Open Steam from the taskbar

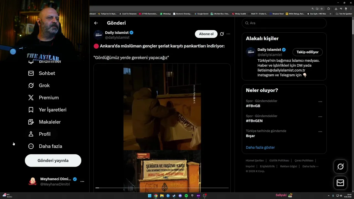click(174, 196)
